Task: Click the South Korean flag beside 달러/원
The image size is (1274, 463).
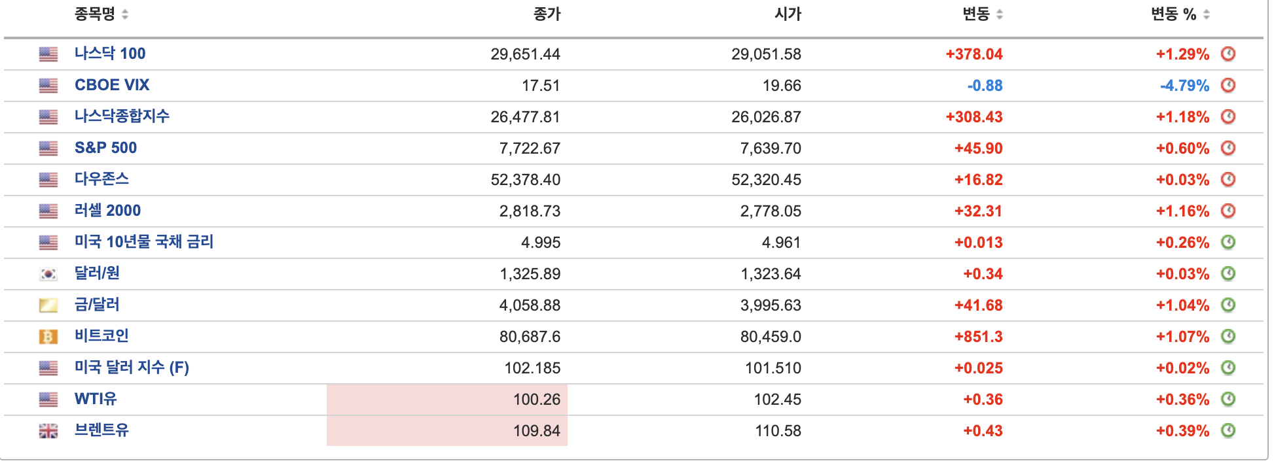Action: tap(48, 274)
